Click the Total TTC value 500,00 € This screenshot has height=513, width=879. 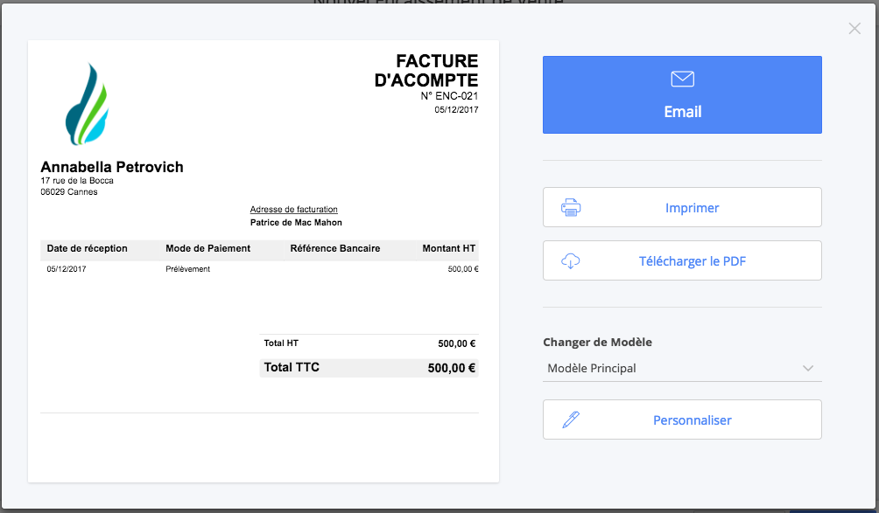click(452, 368)
